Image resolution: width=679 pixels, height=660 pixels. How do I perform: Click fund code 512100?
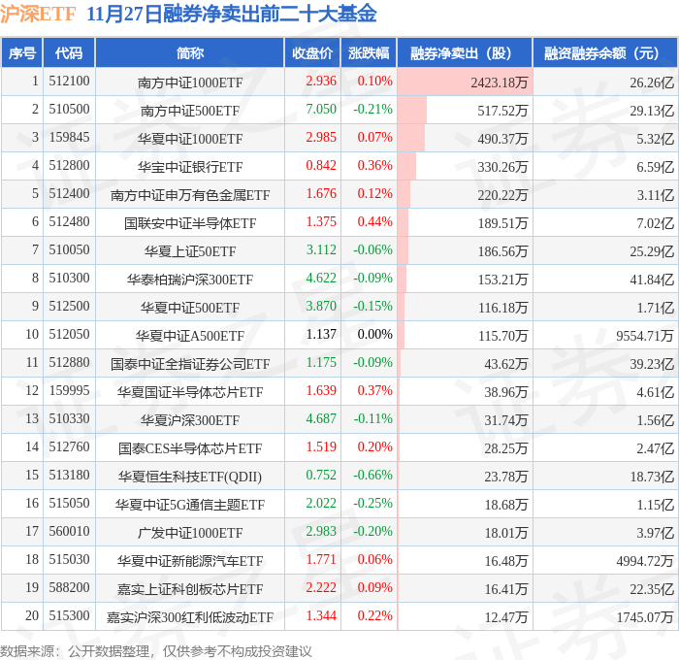(69, 81)
